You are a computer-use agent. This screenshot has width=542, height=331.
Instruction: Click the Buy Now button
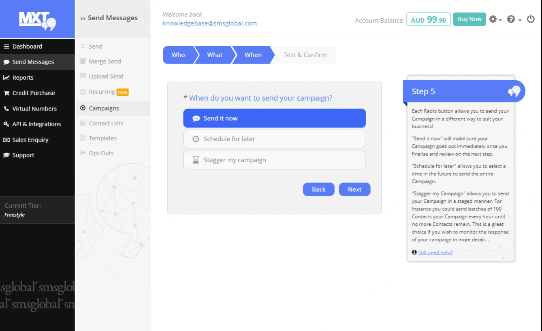(x=469, y=19)
